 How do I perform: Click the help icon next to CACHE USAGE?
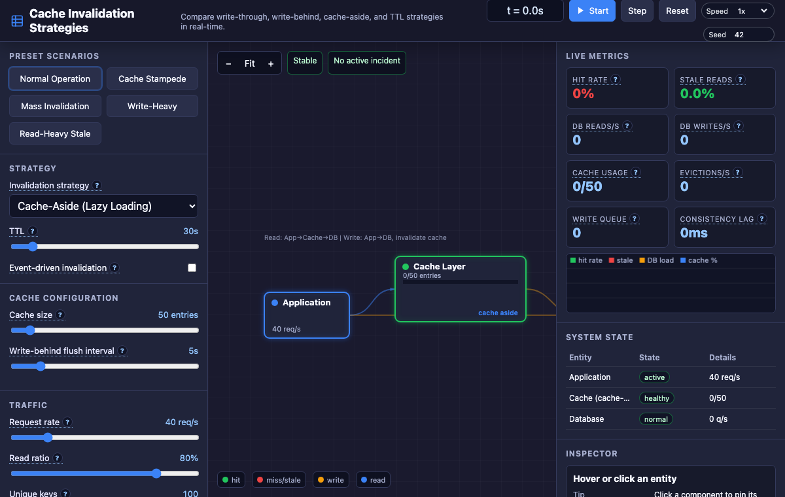click(x=636, y=173)
